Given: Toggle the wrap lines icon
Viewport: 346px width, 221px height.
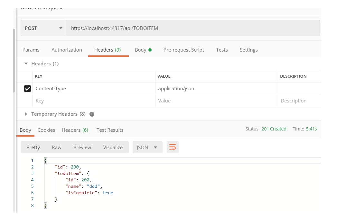Looking at the screenshot, I should 173,147.
